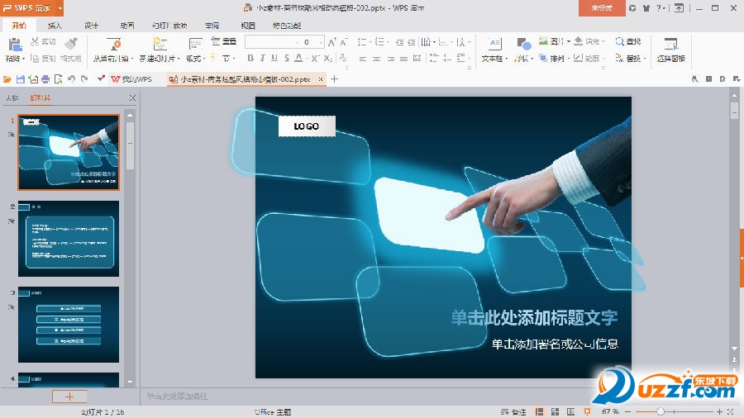Click the decrease indent icon
The height and width of the screenshot is (418, 744).
tap(399, 42)
